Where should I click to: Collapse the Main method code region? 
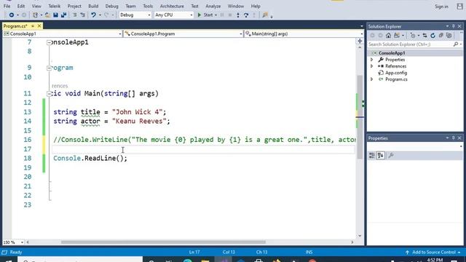click(x=49, y=94)
